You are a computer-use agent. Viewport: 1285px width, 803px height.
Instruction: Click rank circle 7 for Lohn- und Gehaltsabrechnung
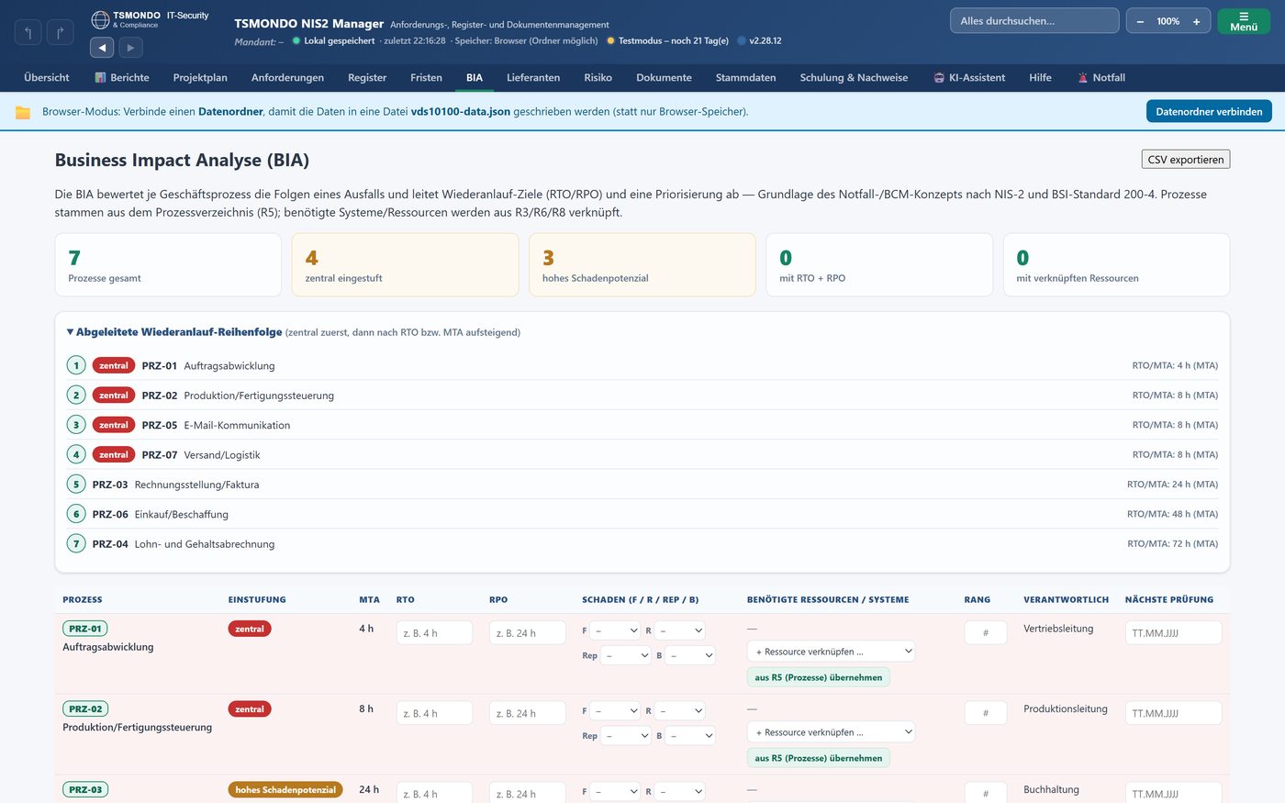point(76,543)
